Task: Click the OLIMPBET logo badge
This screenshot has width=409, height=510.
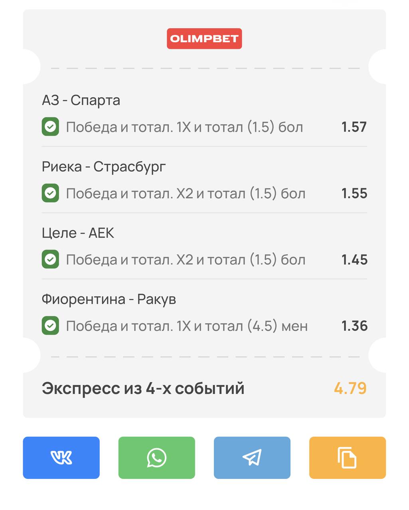Action: [x=204, y=39]
